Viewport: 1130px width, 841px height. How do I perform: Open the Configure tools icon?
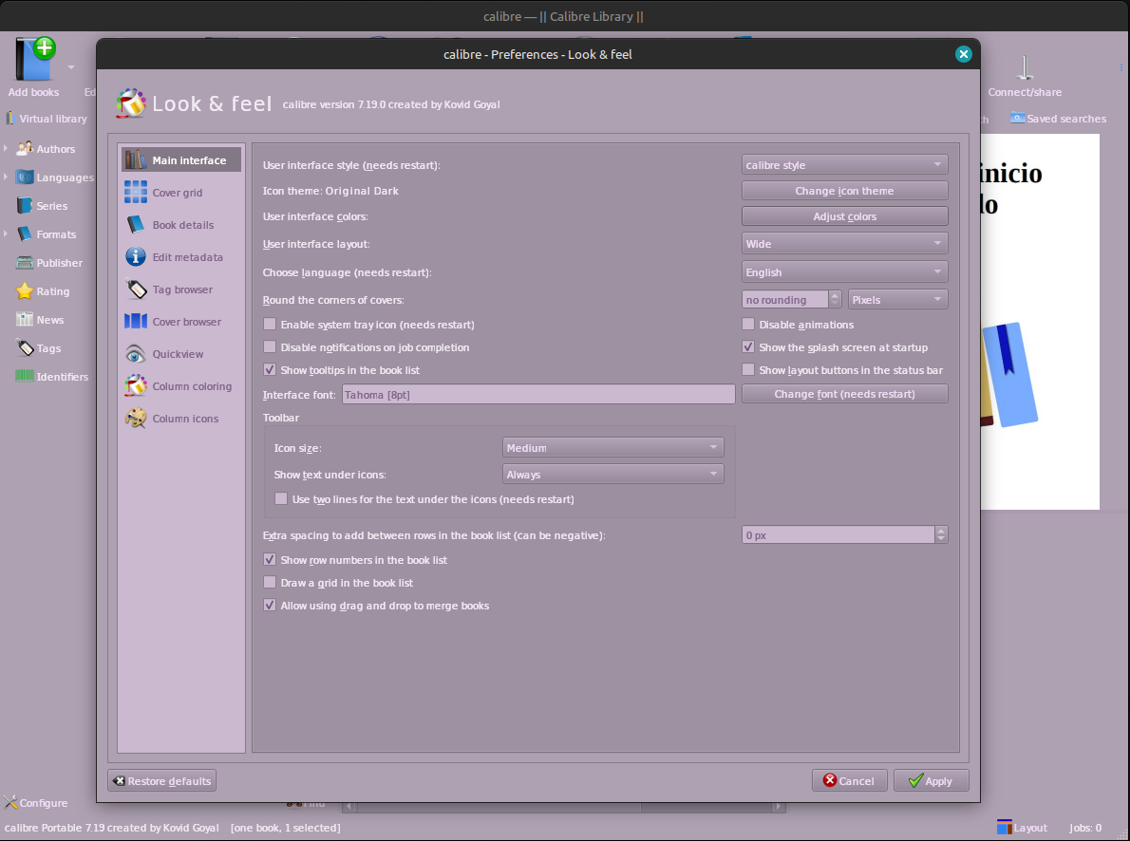click(x=10, y=802)
